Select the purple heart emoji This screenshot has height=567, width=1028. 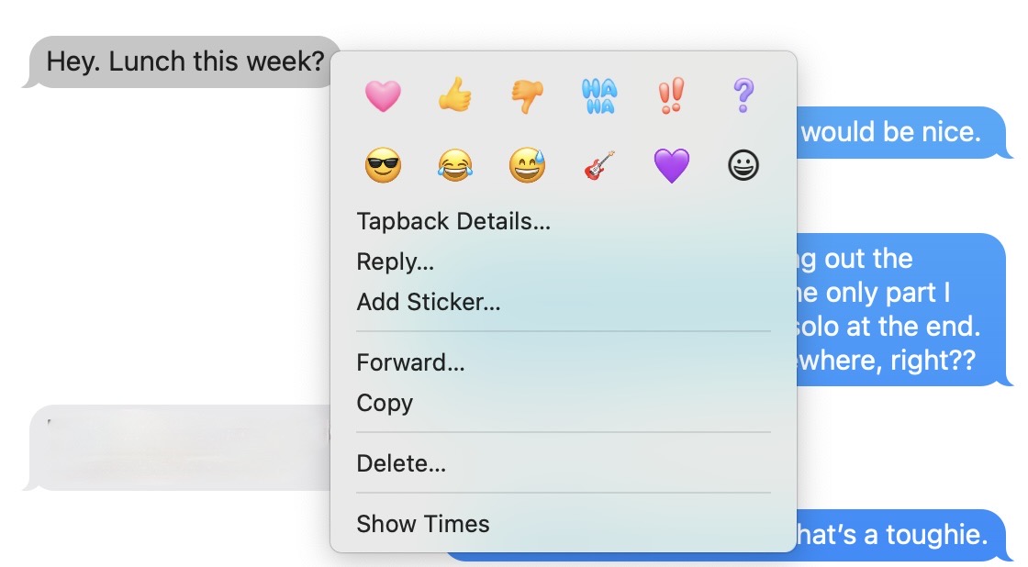coord(671,167)
